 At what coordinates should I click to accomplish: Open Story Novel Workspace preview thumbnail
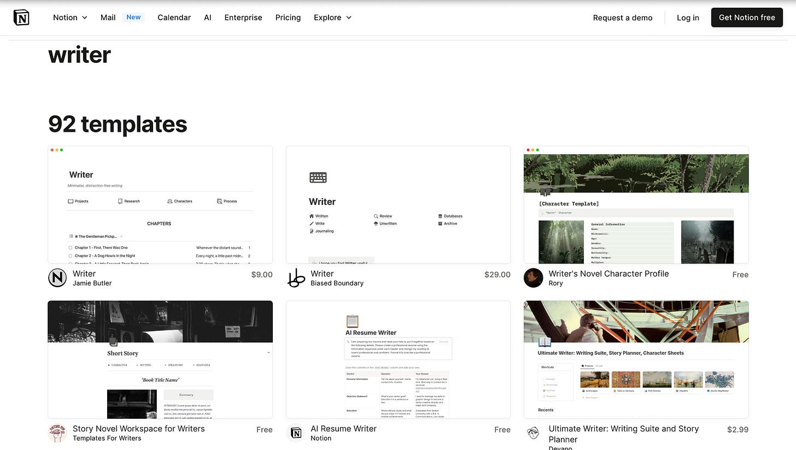coord(160,359)
